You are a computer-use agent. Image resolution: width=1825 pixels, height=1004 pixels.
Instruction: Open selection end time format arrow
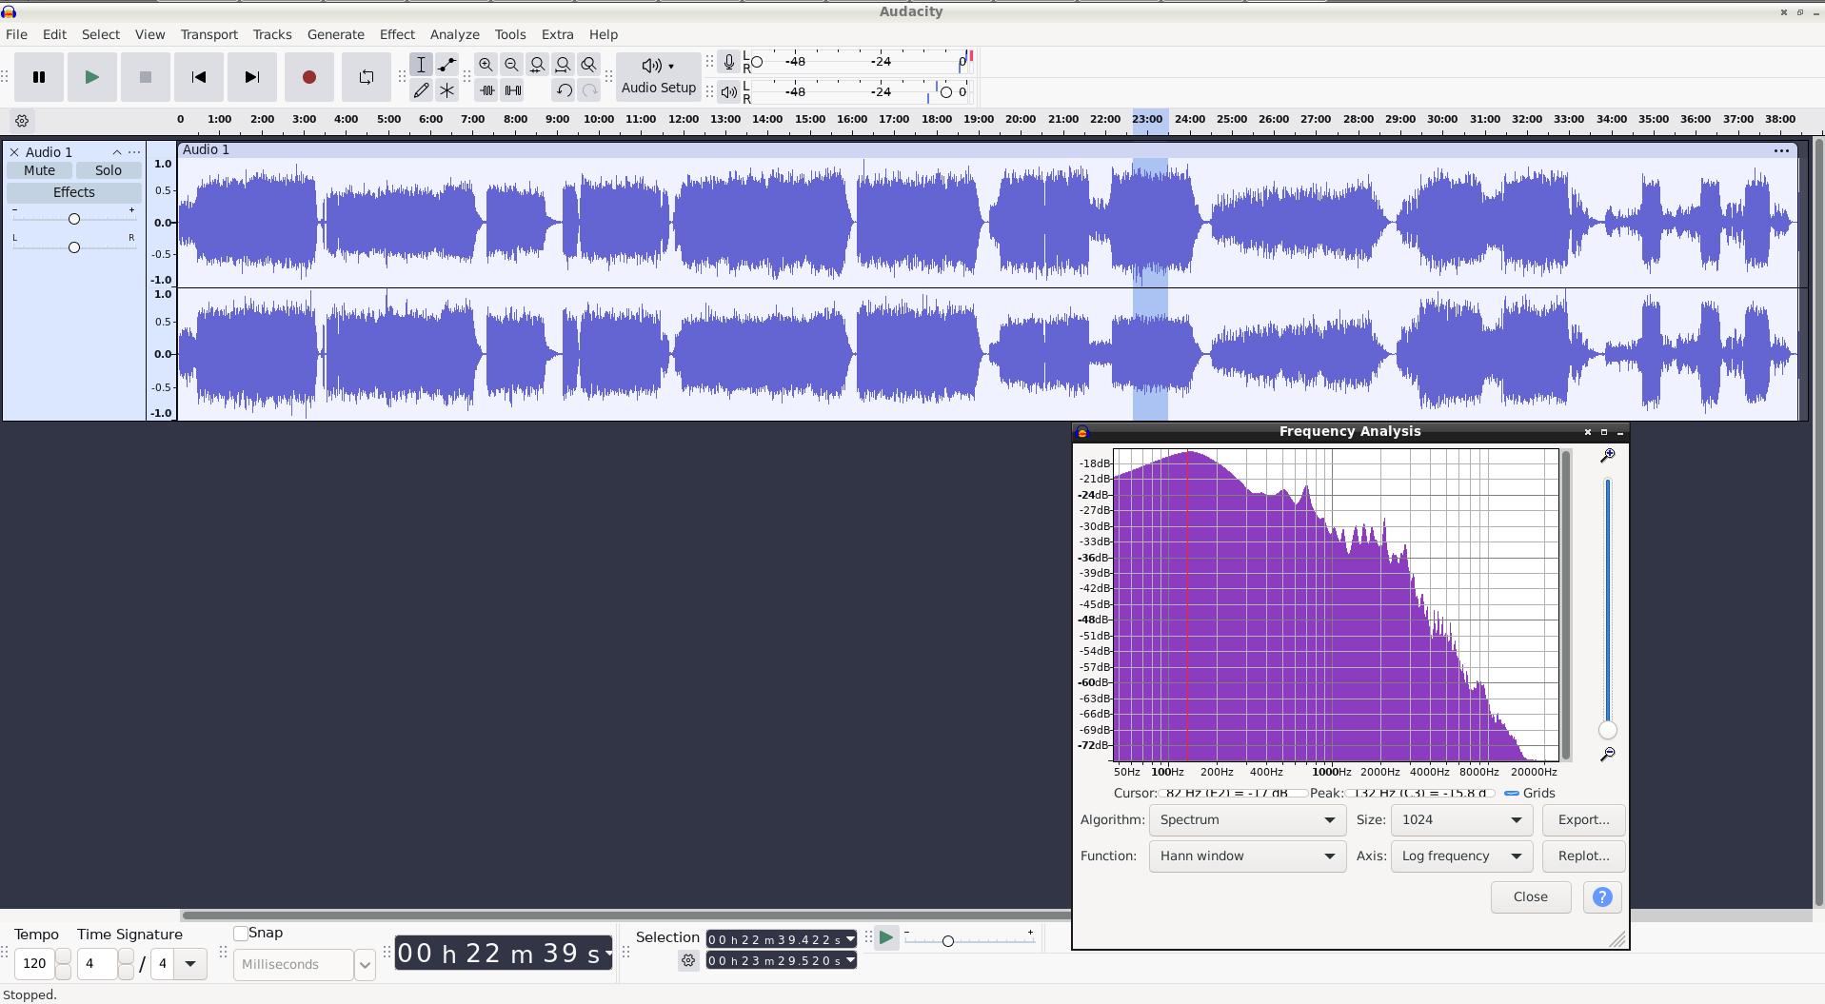(850, 960)
